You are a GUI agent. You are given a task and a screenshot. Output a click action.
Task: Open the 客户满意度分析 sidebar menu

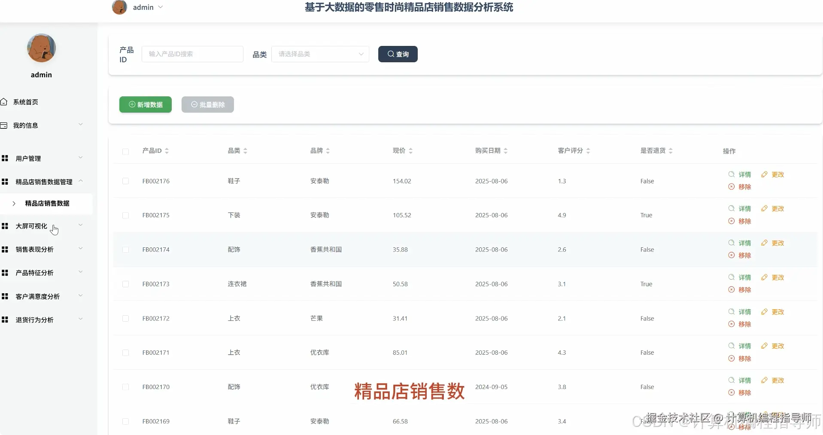[38, 296]
